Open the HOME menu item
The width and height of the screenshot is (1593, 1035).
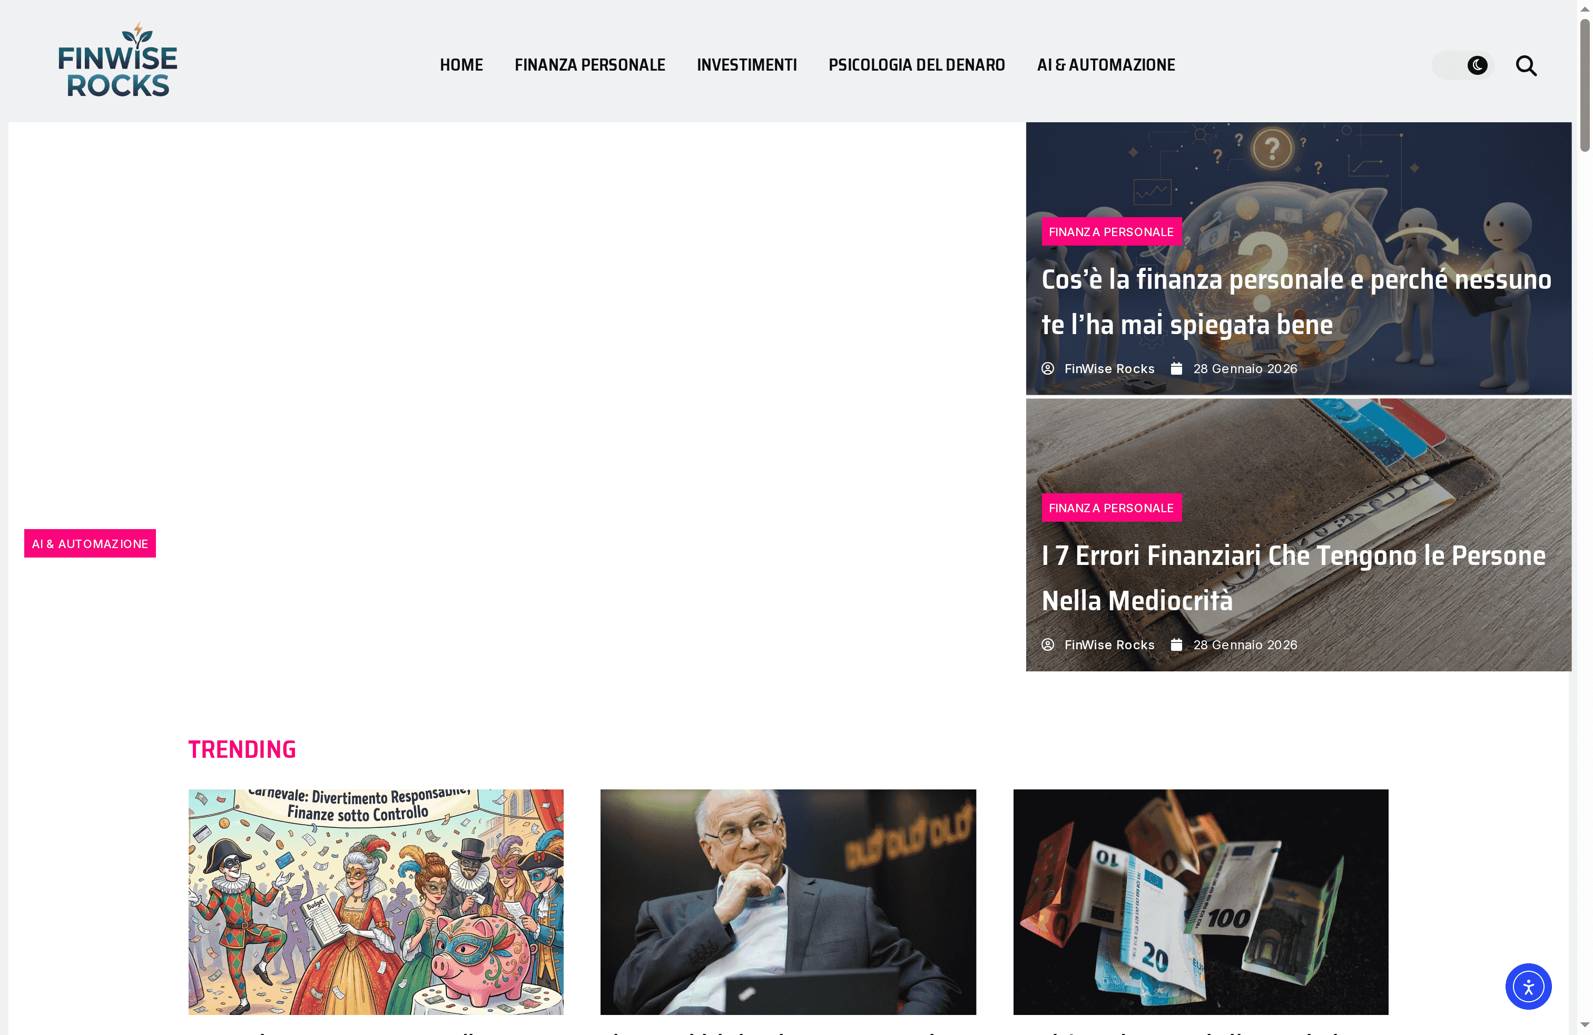(x=461, y=65)
